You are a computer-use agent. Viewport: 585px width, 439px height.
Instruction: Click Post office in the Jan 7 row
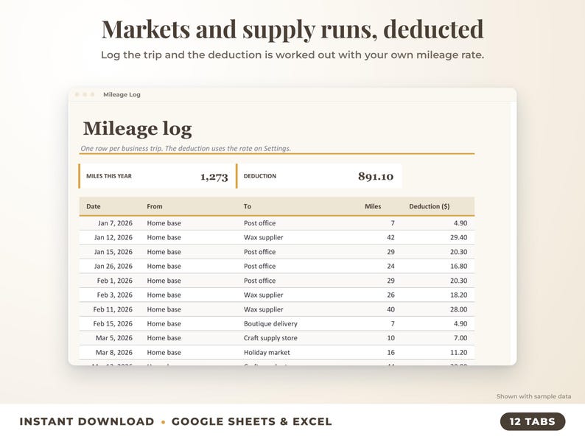259,223
